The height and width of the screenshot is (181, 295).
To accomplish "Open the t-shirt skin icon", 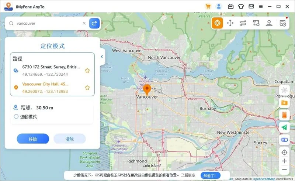I will (241, 7).
